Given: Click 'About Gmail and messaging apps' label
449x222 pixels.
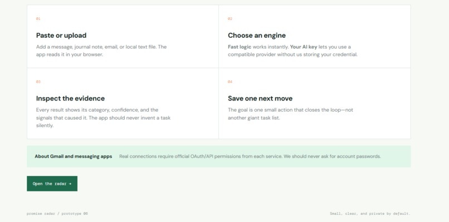Looking at the screenshot, I should (x=74, y=157).
